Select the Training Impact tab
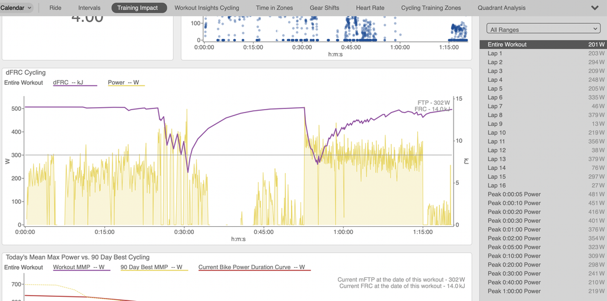 pyautogui.click(x=139, y=8)
